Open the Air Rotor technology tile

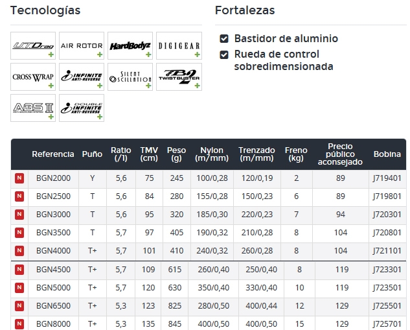click(x=82, y=46)
